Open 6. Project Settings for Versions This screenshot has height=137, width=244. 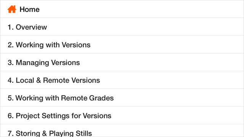122,115
